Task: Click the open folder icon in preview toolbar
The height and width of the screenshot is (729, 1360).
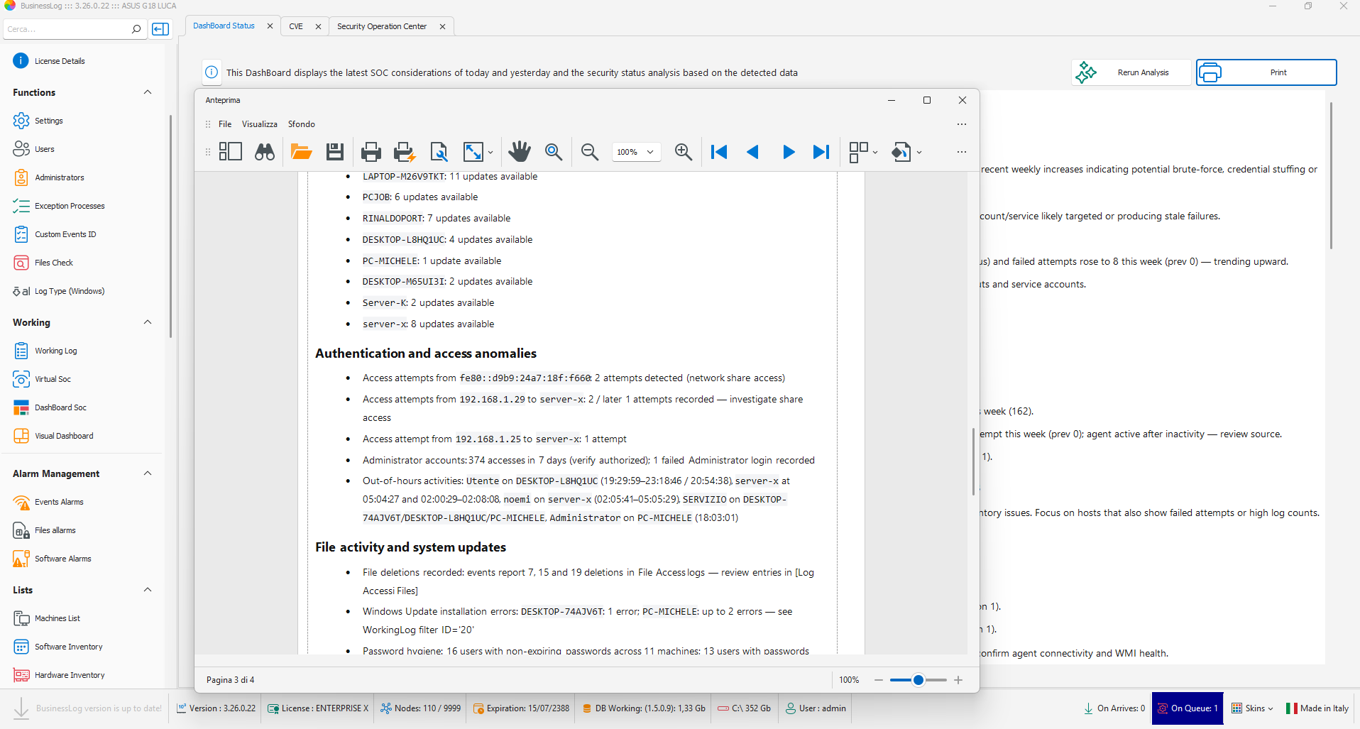Action: point(301,152)
